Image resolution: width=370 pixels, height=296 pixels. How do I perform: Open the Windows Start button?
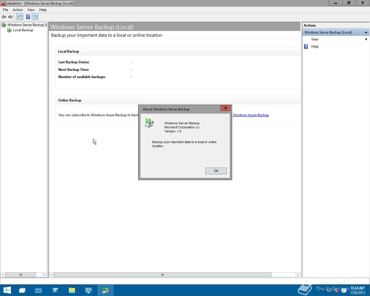[x=7, y=290]
